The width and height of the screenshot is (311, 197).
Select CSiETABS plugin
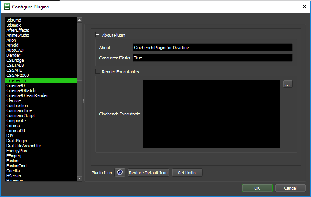[41, 65]
